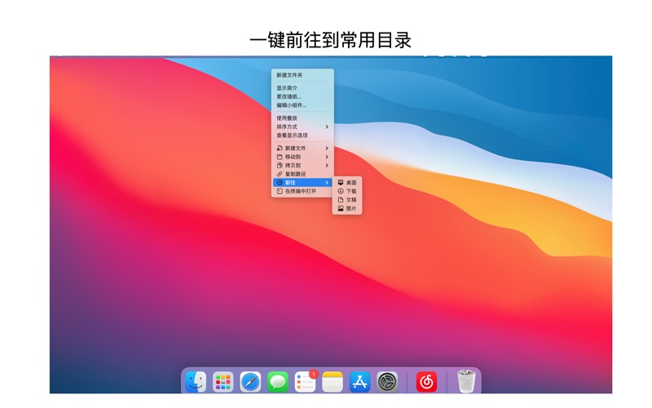This screenshot has width=652, height=408.
Task: Expand the 排序方式 submenu
Action: point(302,127)
